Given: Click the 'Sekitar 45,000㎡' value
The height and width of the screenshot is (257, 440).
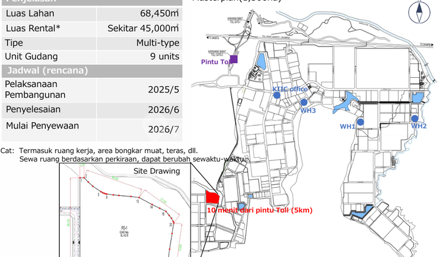Looking at the screenshot, I should [x=143, y=28].
